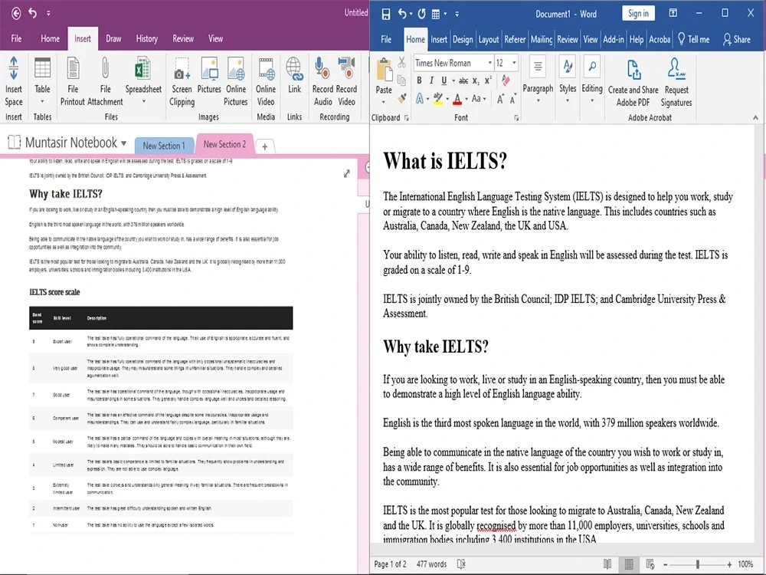Image resolution: width=766 pixels, height=575 pixels.
Task: Click the Link globe icon in OneNote
Action: point(295,68)
